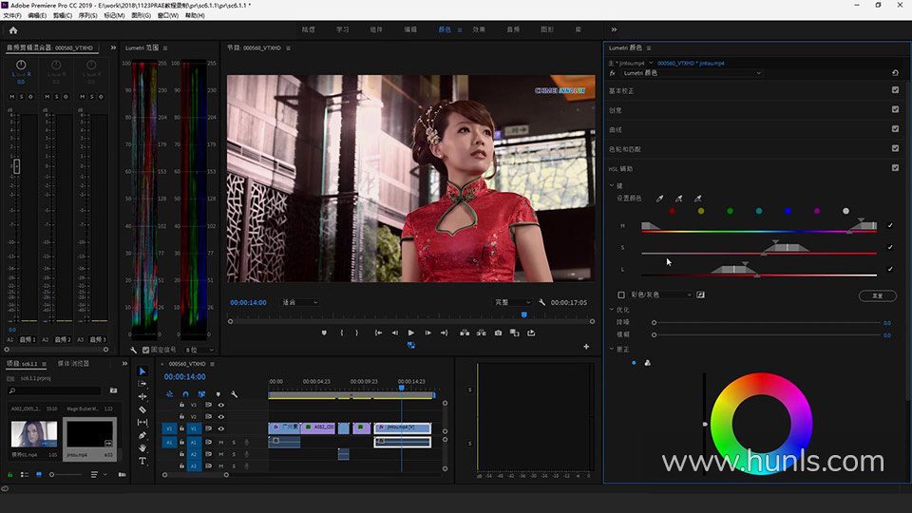Disable the 基本校正 section checkbox
Screen dimensions: 912x513
[895, 90]
